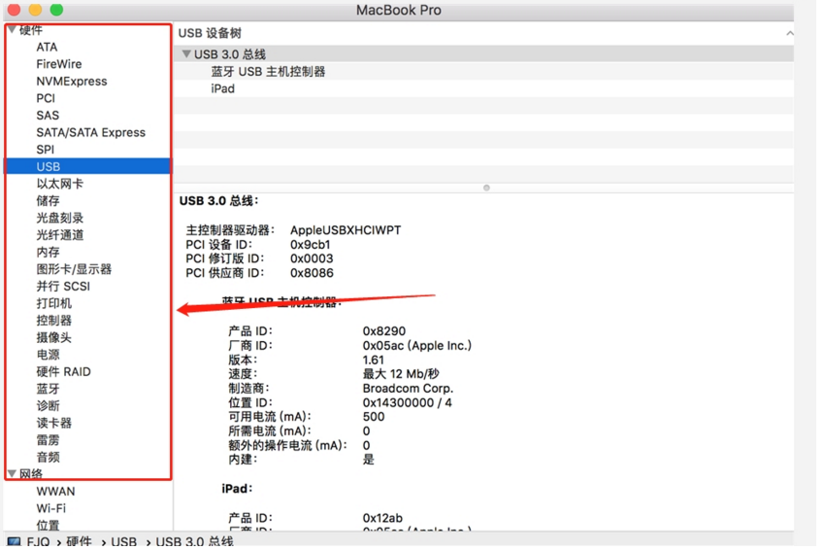Click the pane divider handle dot
The height and width of the screenshot is (550, 825).
pyautogui.click(x=486, y=188)
